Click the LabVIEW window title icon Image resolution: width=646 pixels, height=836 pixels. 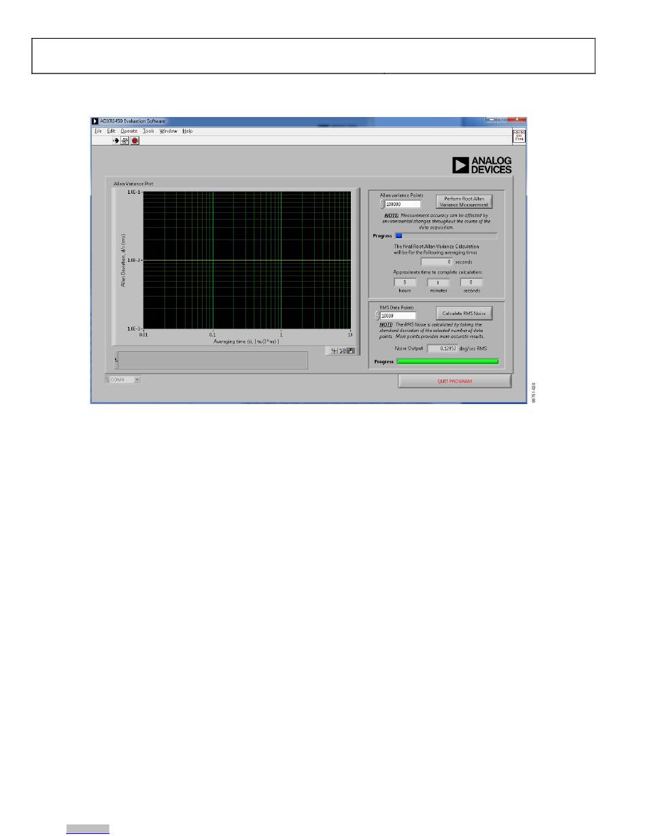click(95, 121)
